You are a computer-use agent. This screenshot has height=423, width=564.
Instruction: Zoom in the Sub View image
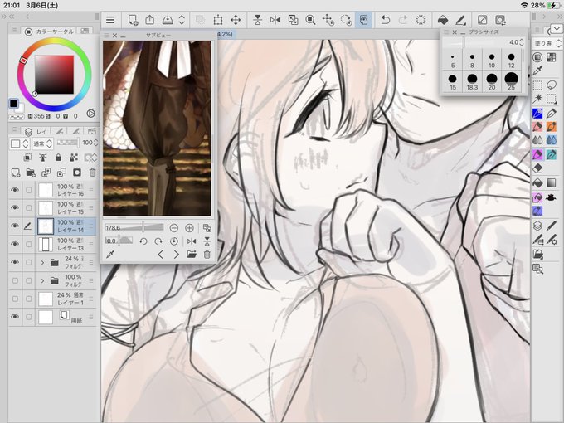pyautogui.click(x=189, y=228)
